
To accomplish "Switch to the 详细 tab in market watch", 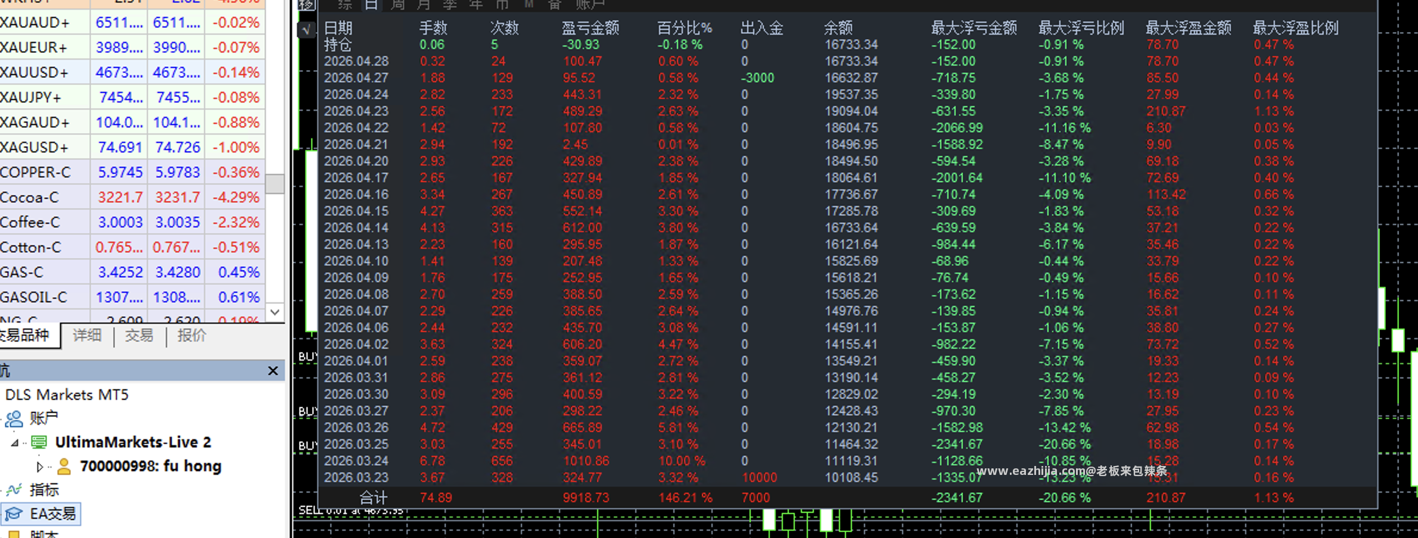I will tap(87, 335).
